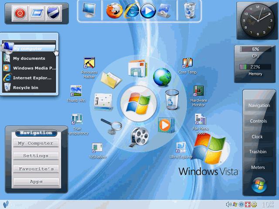
Task: Click Navigation in the right sidebar
Action: [259, 105]
